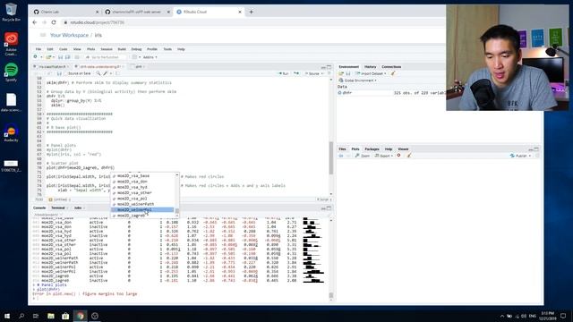This screenshot has width=573, height=322.
Task: Click the previous plot arrow icon
Action: [x=341, y=156]
